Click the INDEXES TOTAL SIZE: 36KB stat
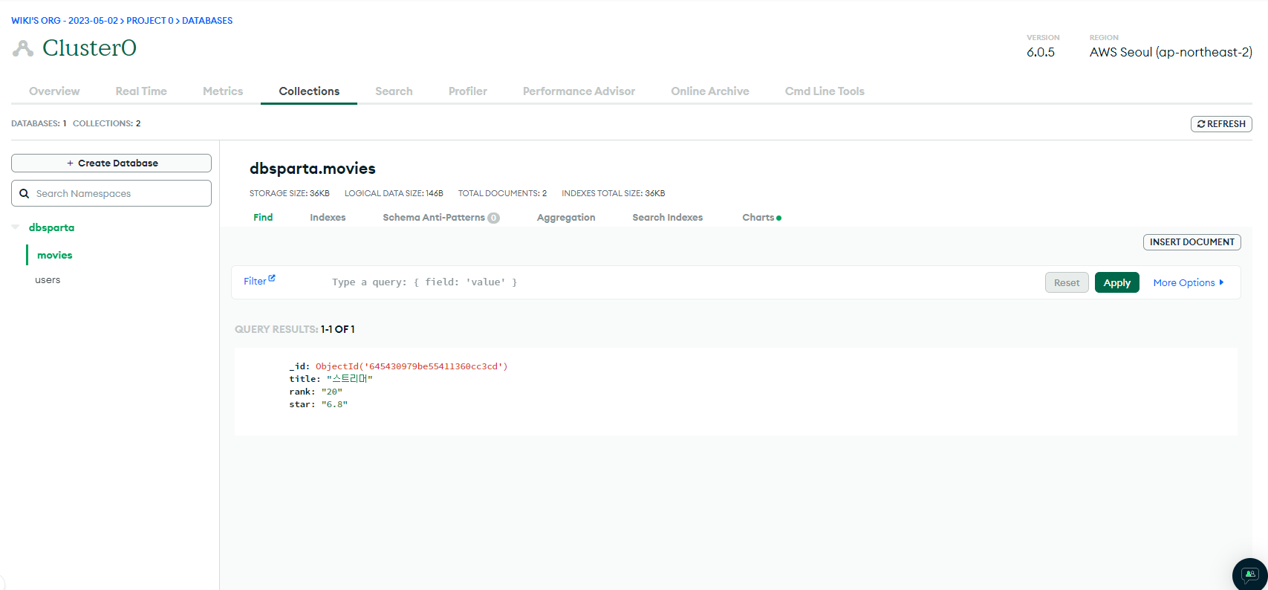 pos(614,193)
